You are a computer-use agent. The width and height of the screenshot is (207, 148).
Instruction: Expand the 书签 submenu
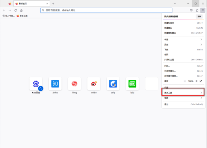(x=183, y=39)
